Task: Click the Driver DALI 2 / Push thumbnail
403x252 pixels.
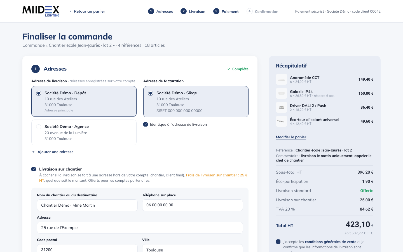Action: pos(282,107)
